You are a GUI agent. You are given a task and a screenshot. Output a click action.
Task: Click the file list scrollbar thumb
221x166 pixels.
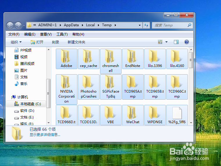(191, 60)
